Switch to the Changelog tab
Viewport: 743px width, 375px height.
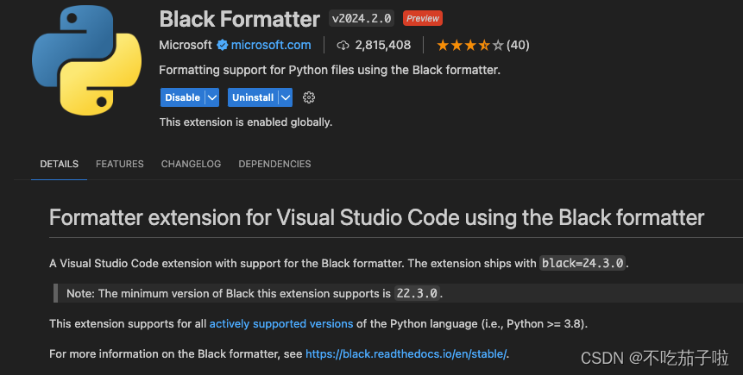pos(191,164)
